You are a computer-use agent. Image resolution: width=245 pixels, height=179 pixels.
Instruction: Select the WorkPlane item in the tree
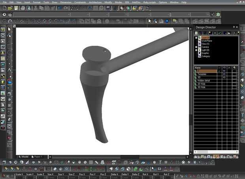[207, 41]
